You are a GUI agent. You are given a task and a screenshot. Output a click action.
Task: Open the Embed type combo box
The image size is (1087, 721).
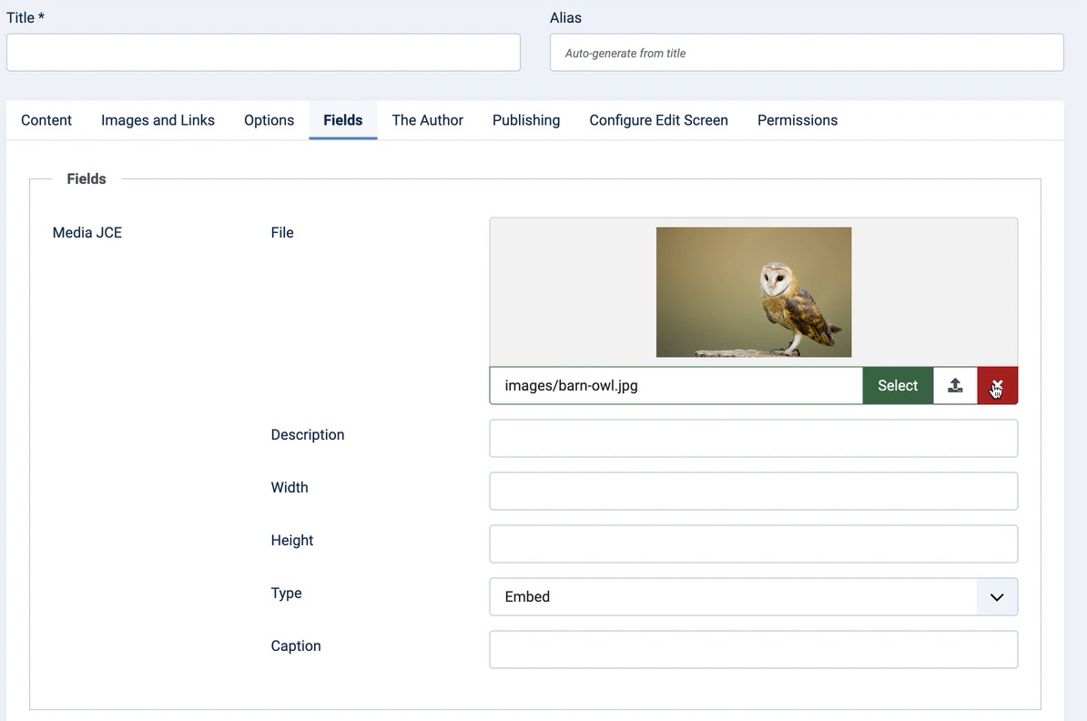coord(733,597)
